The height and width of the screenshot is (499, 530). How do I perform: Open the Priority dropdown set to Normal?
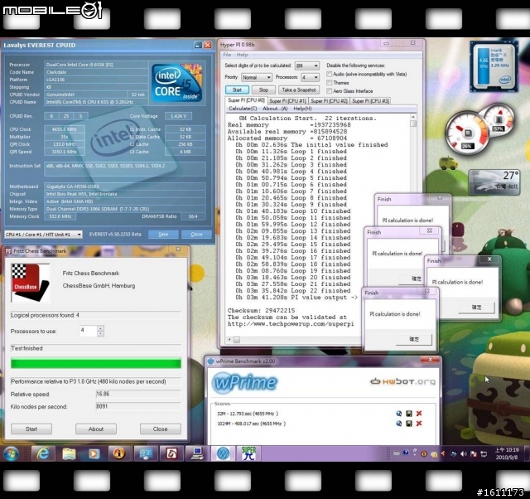[x=257, y=77]
